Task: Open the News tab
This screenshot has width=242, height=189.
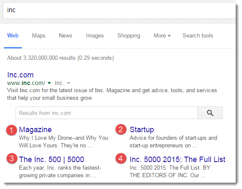Action: [x=65, y=35]
